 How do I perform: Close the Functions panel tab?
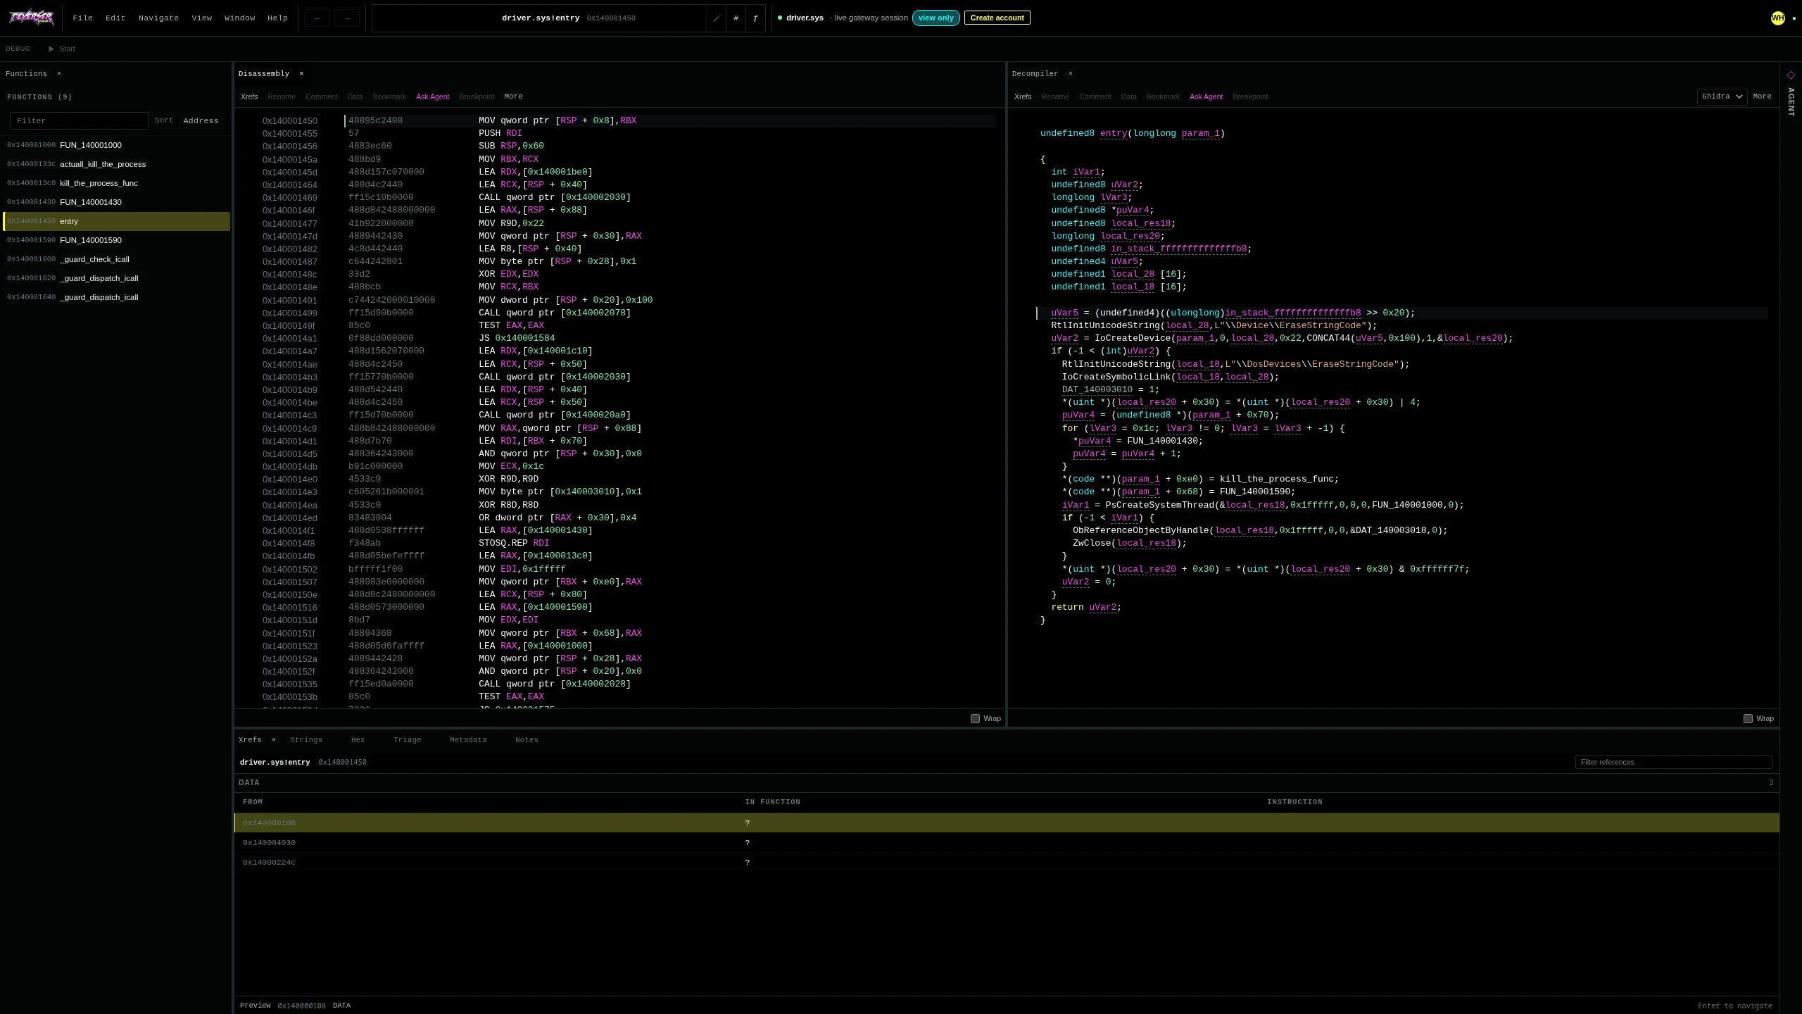59,73
